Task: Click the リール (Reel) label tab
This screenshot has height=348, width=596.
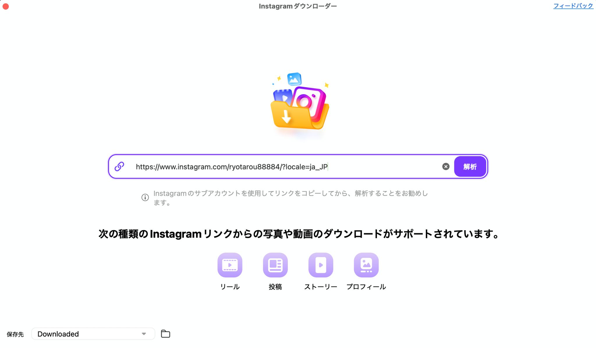Action: pos(230,287)
